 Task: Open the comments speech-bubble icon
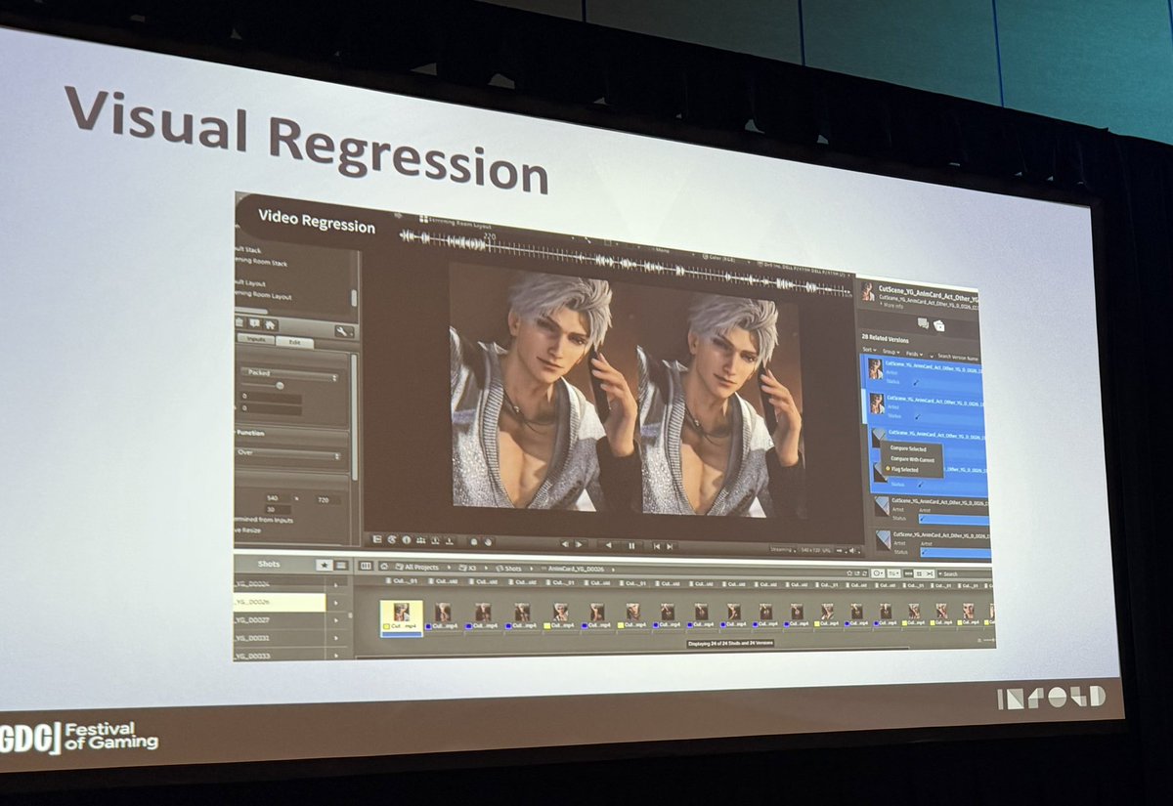click(923, 323)
